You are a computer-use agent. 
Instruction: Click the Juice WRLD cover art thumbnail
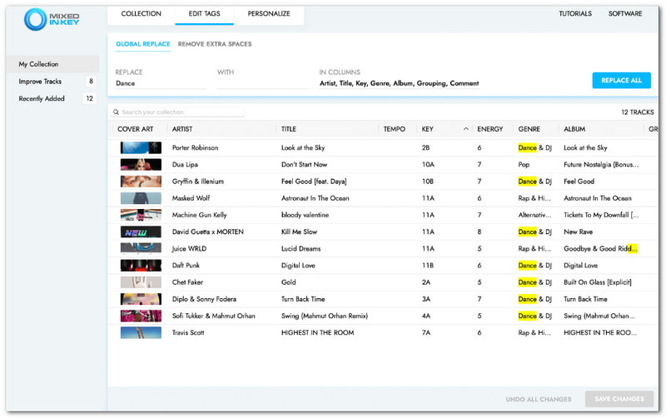click(141, 248)
